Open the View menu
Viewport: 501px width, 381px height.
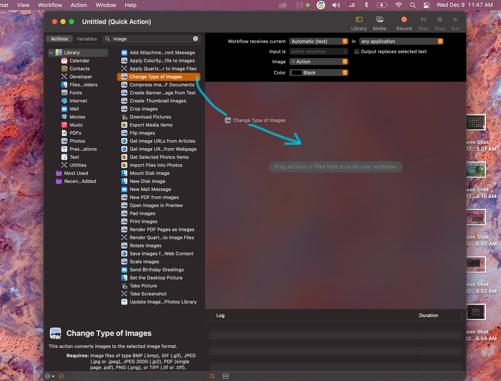(23, 5)
